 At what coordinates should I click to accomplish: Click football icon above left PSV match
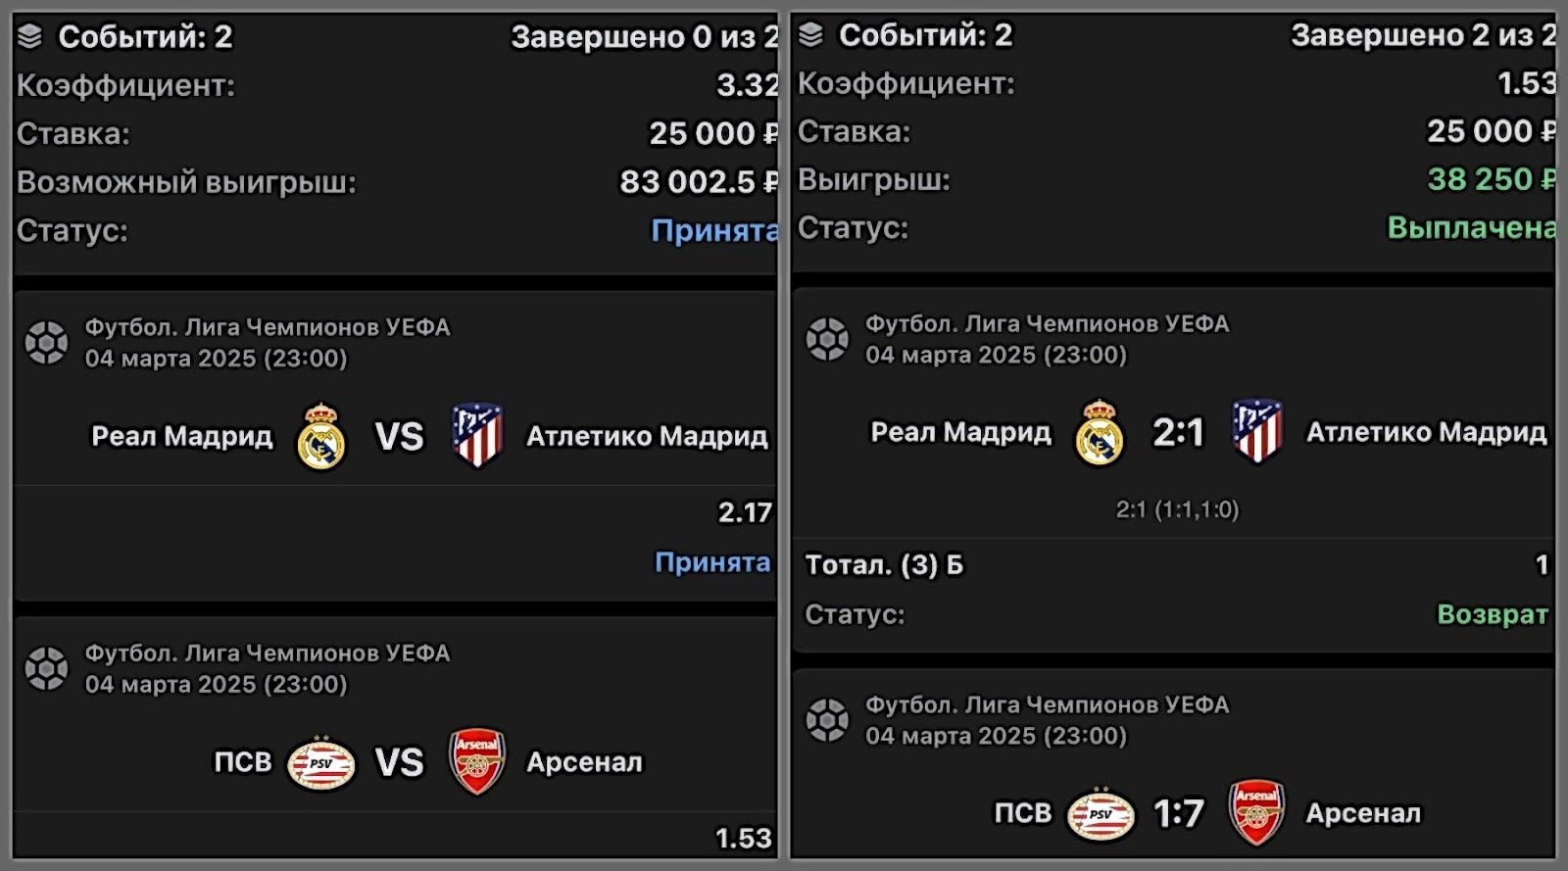tap(47, 668)
